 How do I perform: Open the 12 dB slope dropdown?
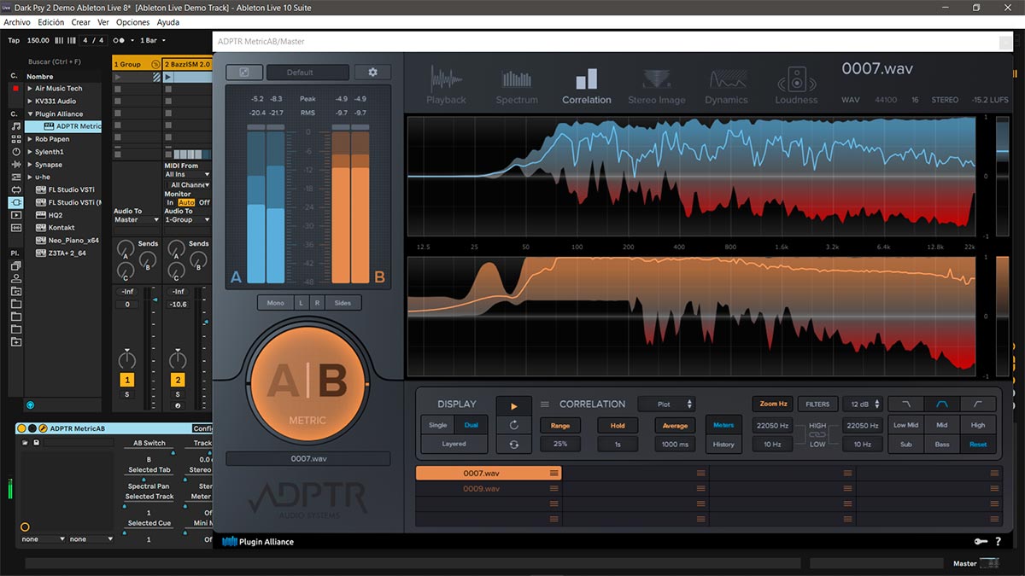tap(861, 404)
